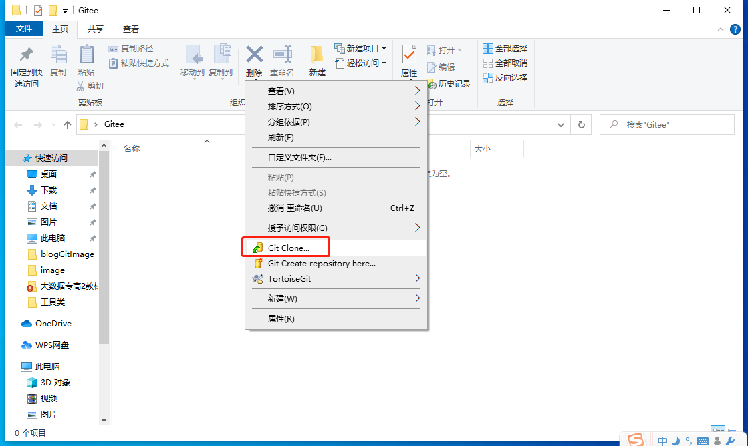The height and width of the screenshot is (446, 748).
Task: Toggle night mode with the moon tray icon
Action: click(675, 441)
